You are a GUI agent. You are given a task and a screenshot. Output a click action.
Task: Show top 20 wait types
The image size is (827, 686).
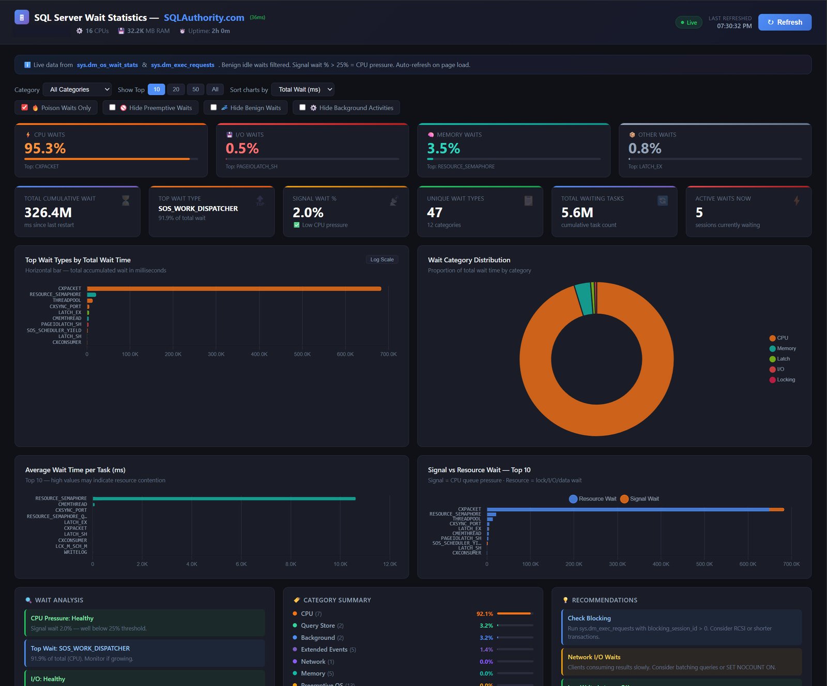pos(176,89)
